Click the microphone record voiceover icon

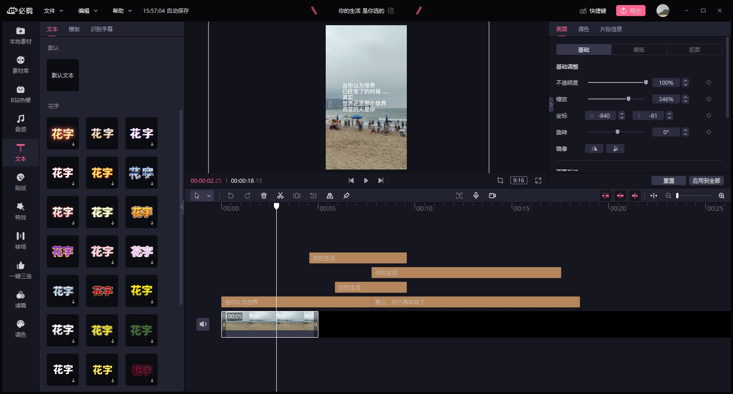[x=476, y=196]
